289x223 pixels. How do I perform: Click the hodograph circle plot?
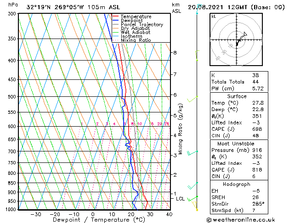pos(237,42)
